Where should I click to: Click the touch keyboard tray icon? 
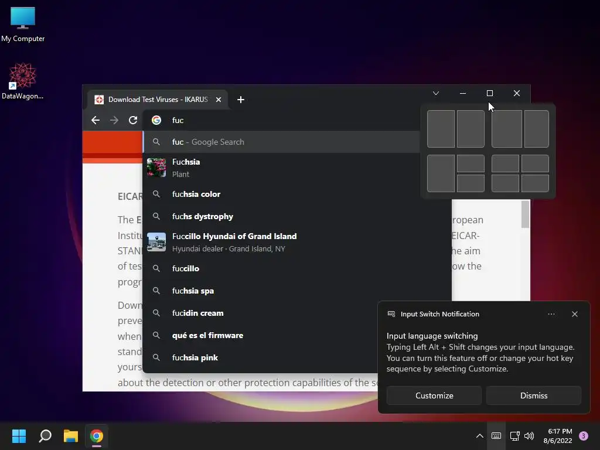click(496, 436)
